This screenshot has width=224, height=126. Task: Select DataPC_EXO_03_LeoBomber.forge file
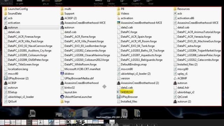pos(85,46)
